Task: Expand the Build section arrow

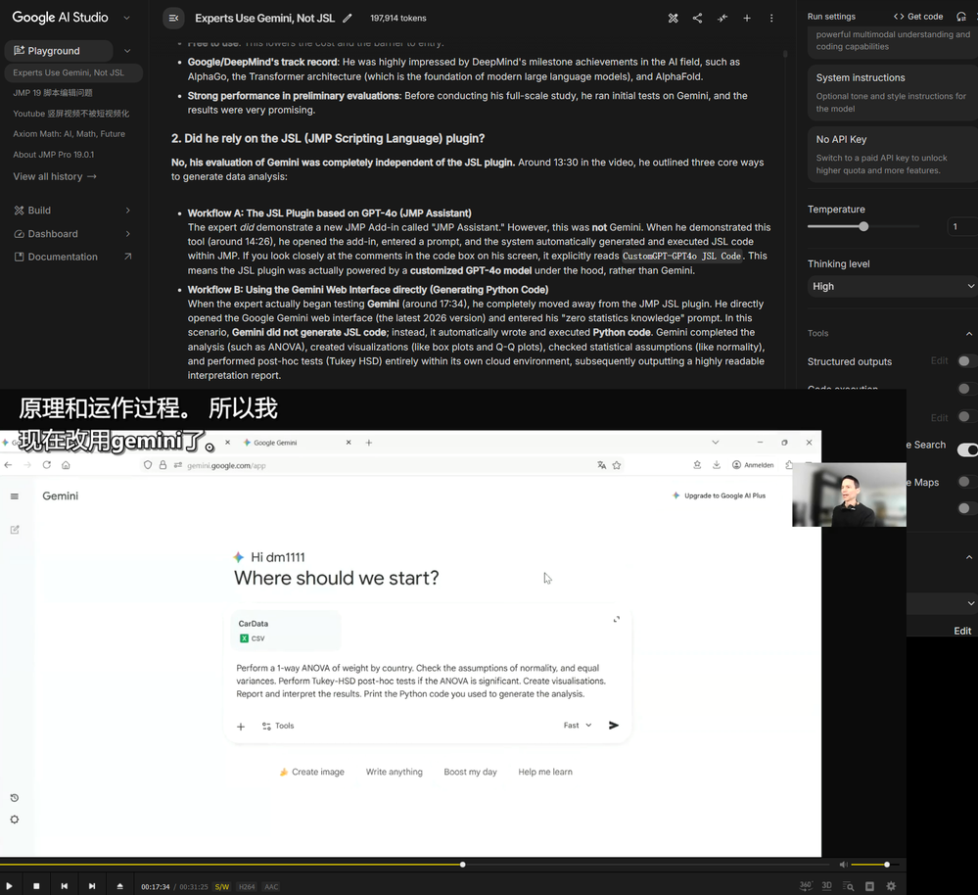Action: click(128, 211)
